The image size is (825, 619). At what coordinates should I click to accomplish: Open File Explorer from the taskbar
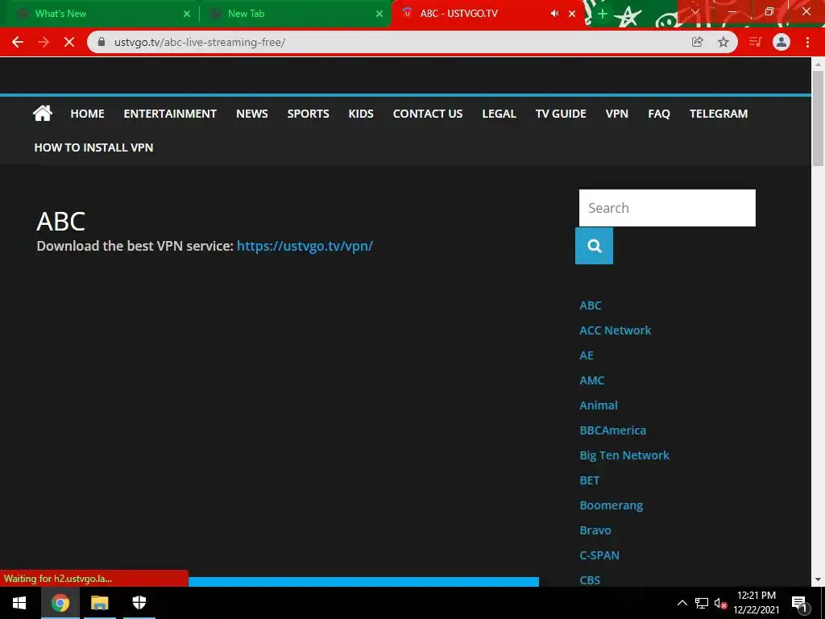click(99, 603)
